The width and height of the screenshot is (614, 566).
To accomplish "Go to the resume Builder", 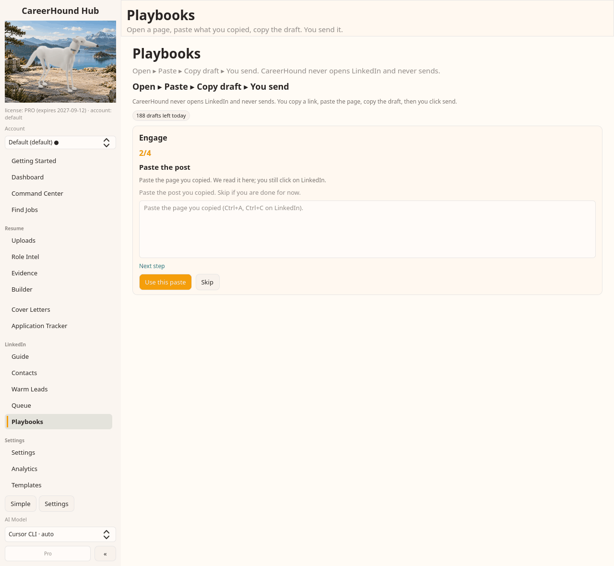I will [59, 289].
